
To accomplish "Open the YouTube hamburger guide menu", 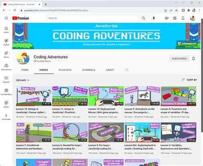I will [x=6, y=18].
